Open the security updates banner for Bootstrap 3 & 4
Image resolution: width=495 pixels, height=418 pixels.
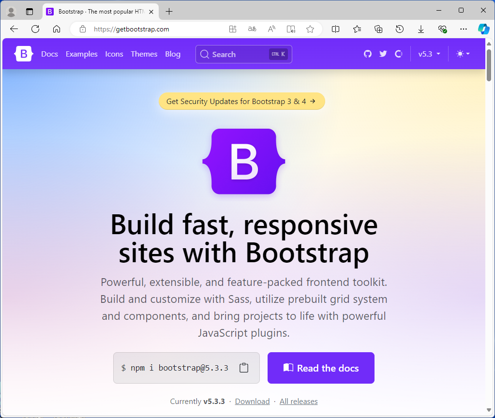click(242, 101)
